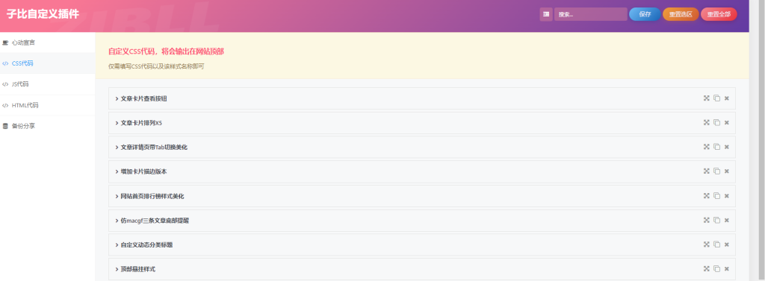The width and height of the screenshot is (765, 281).
Task: Click move icon on 仿macgf三条文章底部提醒 row
Action: 706,220
